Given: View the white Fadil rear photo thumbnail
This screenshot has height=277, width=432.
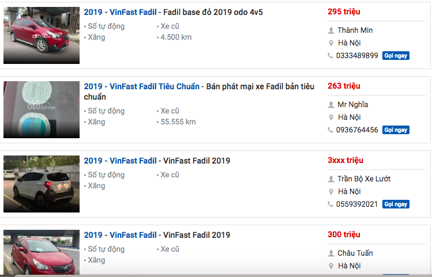Looking at the screenshot, I should point(42,184).
